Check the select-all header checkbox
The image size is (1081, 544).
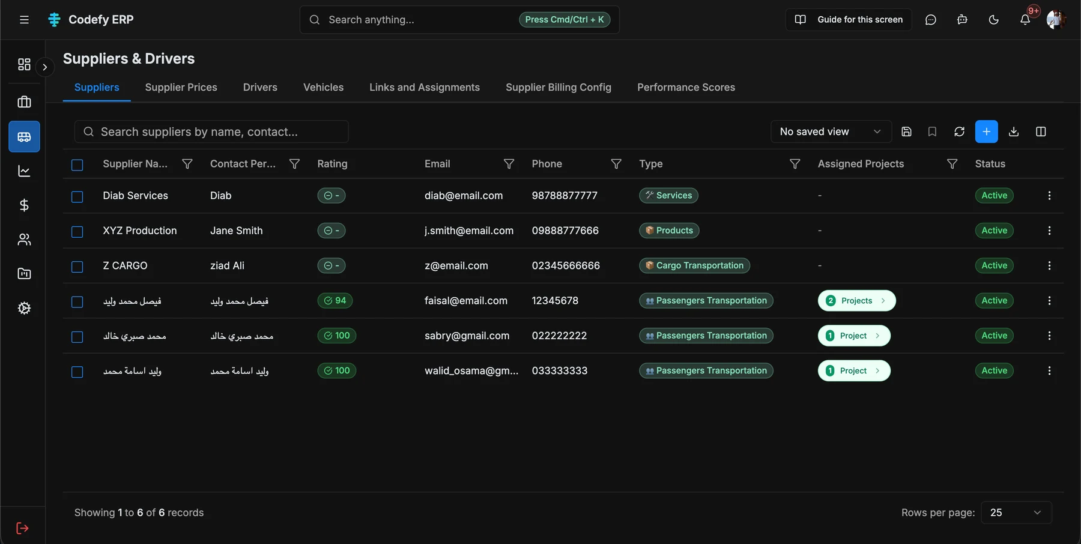[77, 165]
